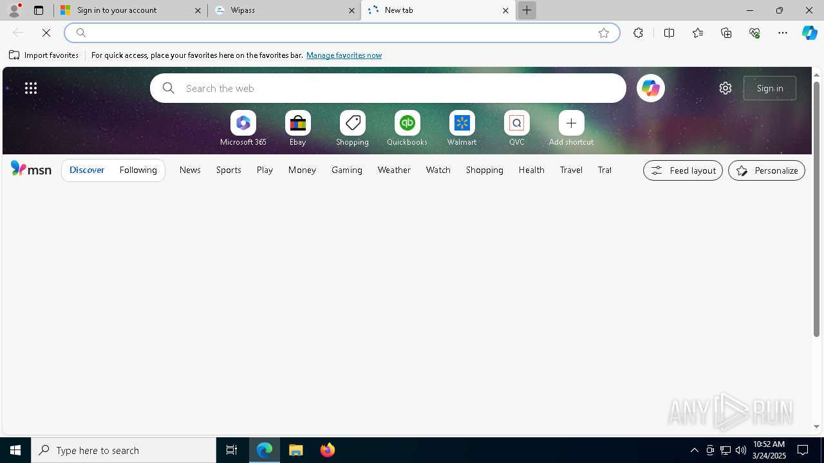Open the volume control in tray
Viewport: 824px width, 463px height.
coord(741,450)
